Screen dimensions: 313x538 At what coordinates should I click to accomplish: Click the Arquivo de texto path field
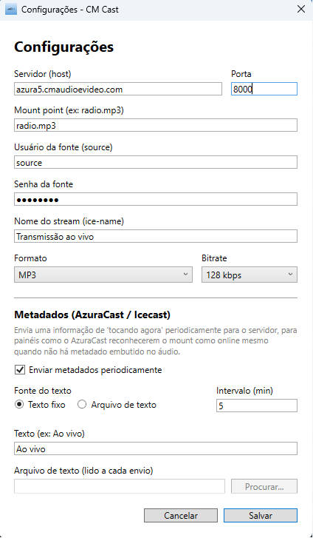(120, 486)
